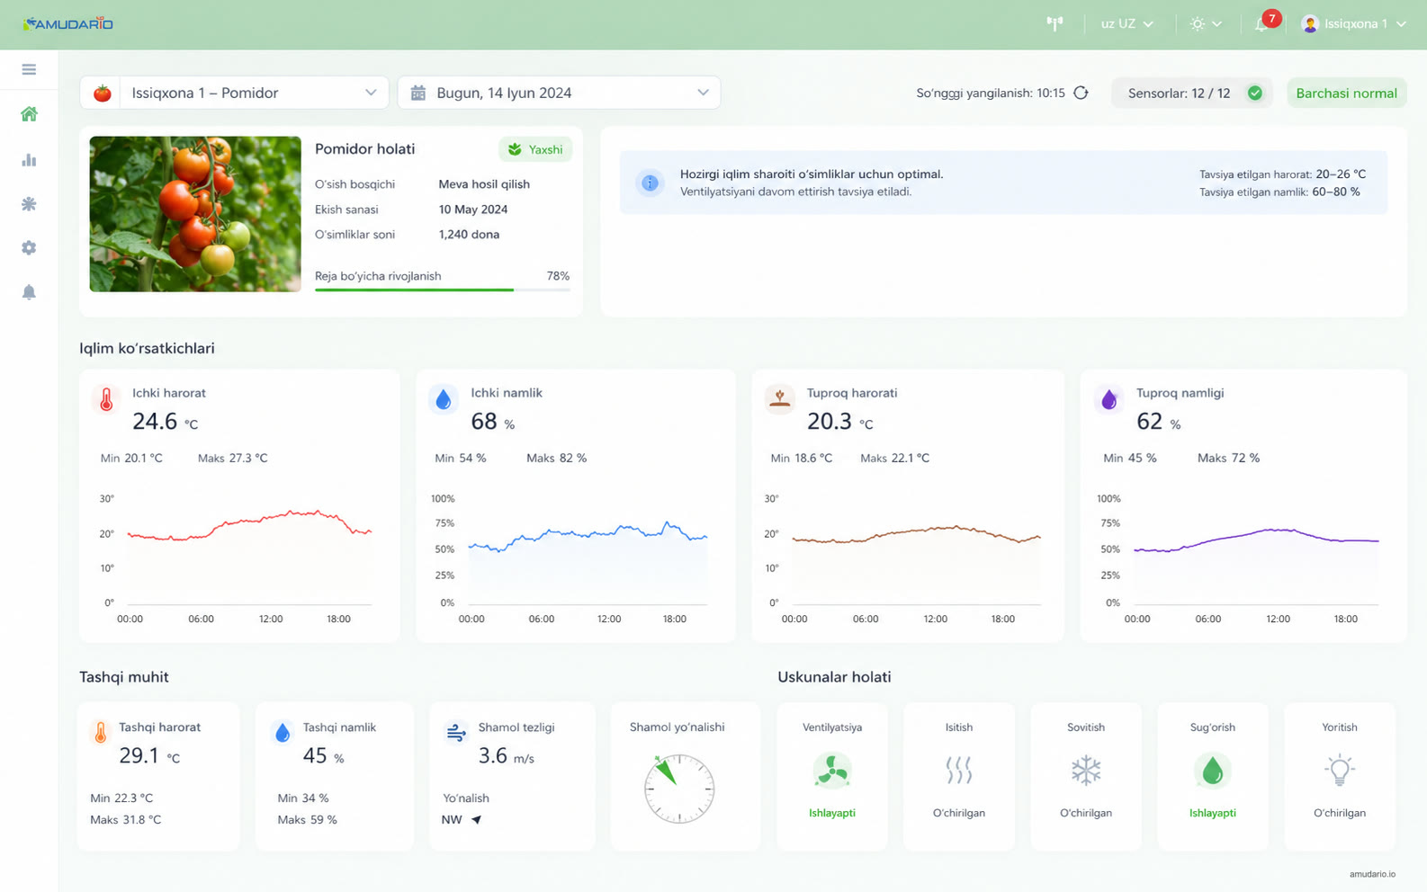1427x892 pixels.
Task: Click the user avatar icon
Action: click(1310, 23)
